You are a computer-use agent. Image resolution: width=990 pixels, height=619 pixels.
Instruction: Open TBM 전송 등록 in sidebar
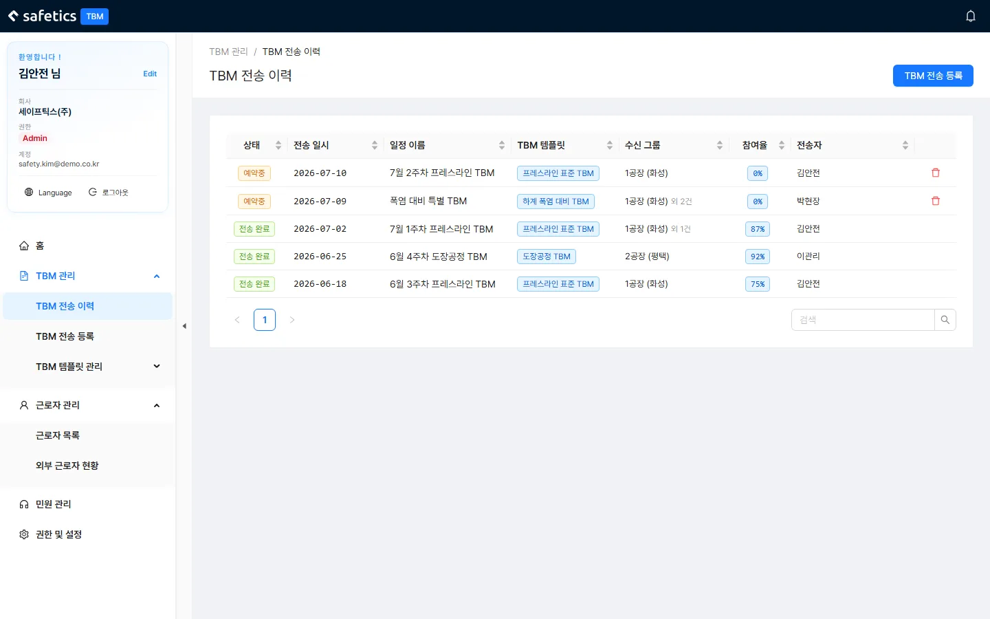point(88,336)
